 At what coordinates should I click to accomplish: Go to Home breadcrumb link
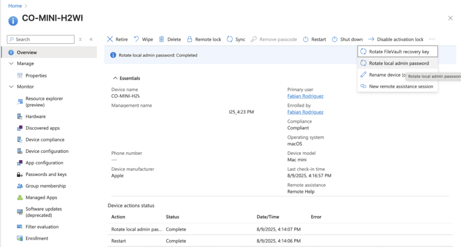point(15,5)
